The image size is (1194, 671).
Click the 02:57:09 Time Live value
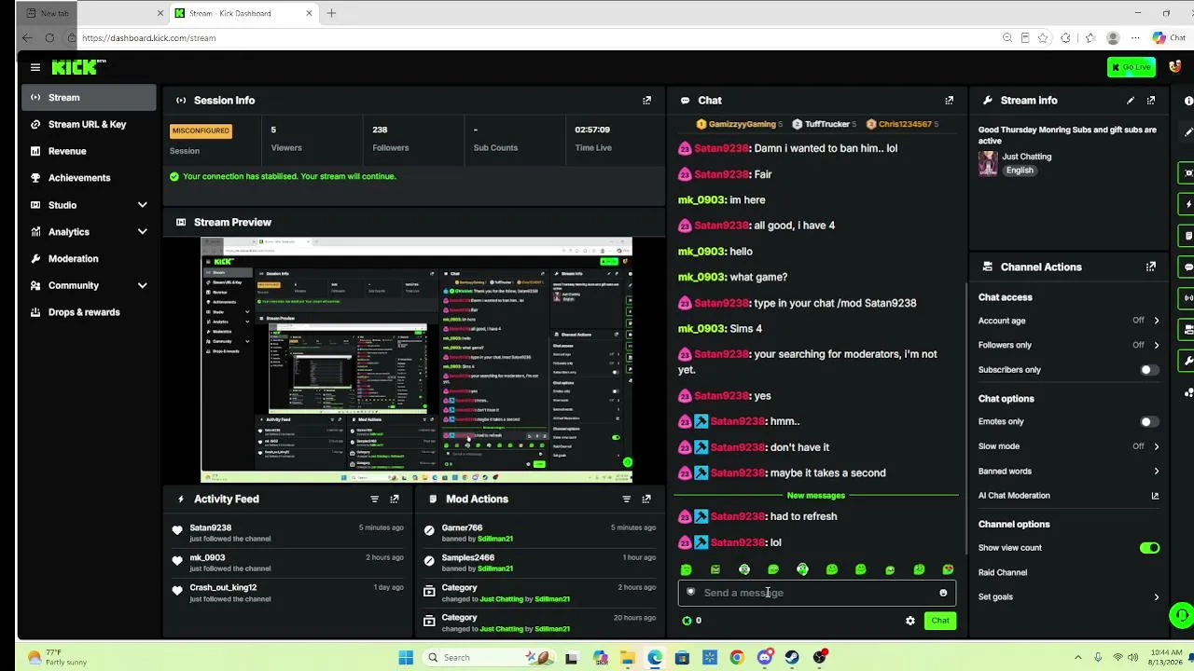592,130
